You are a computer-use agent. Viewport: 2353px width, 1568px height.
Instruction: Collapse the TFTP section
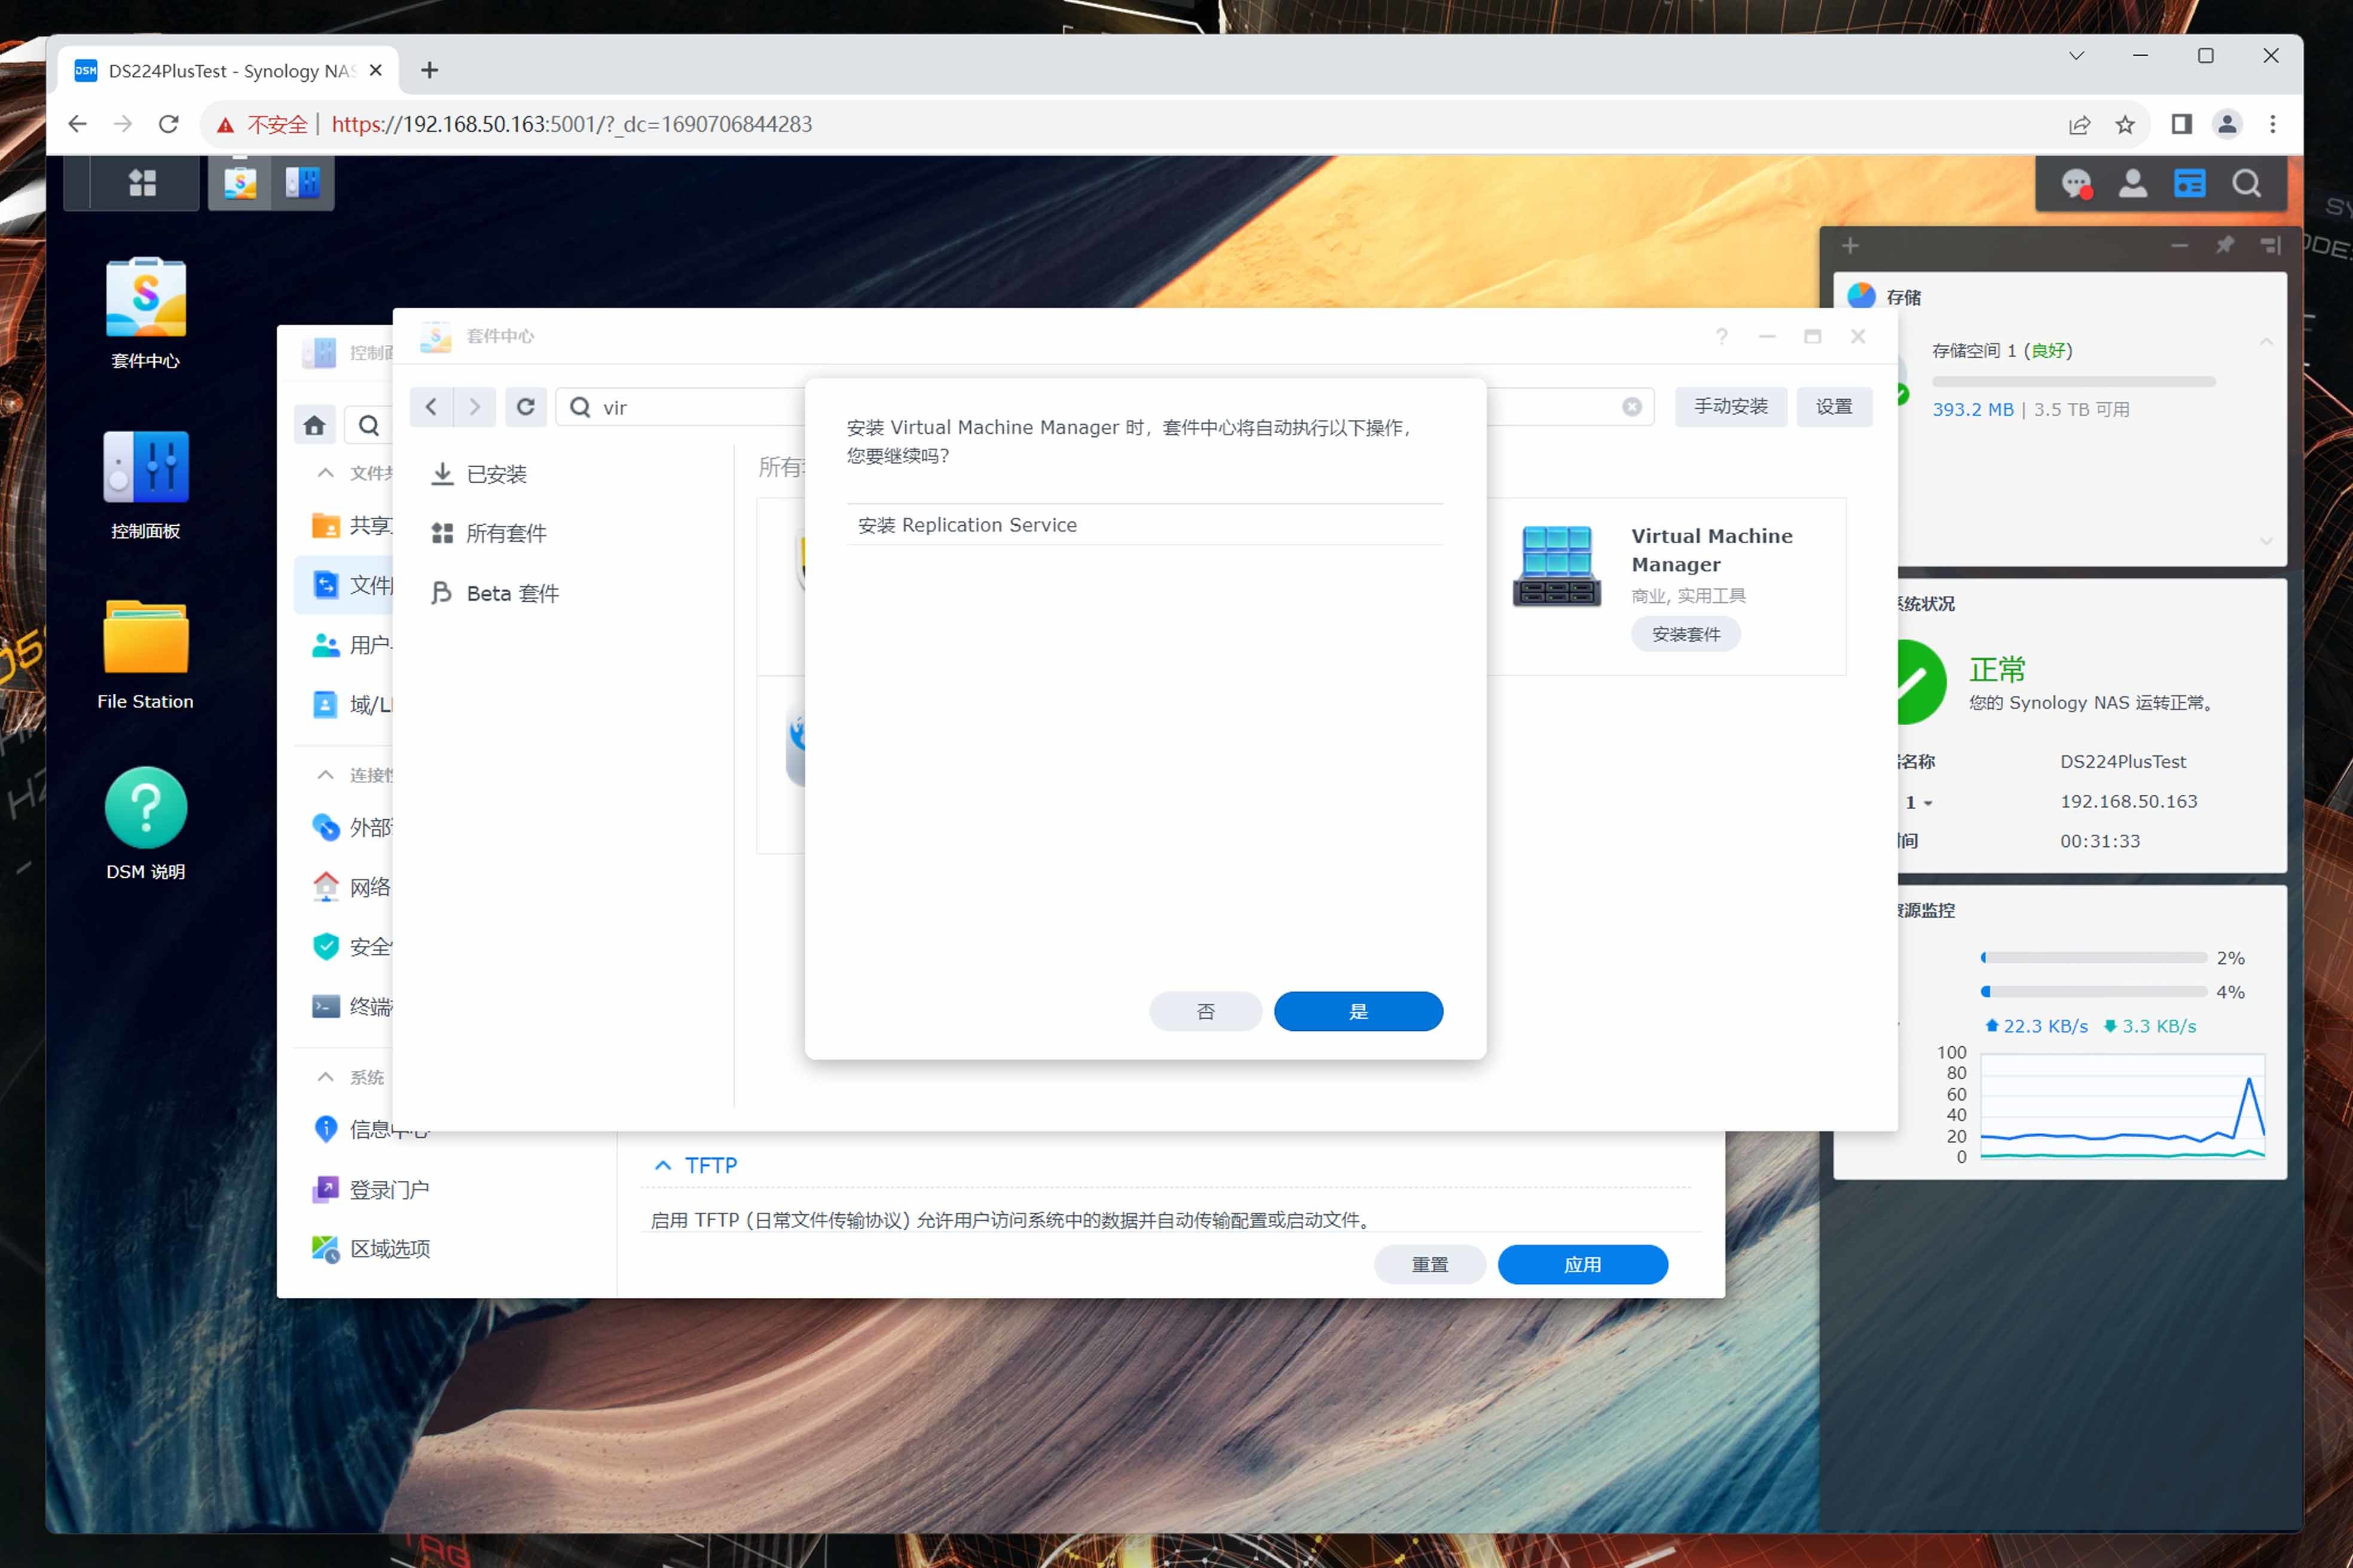tap(662, 1166)
